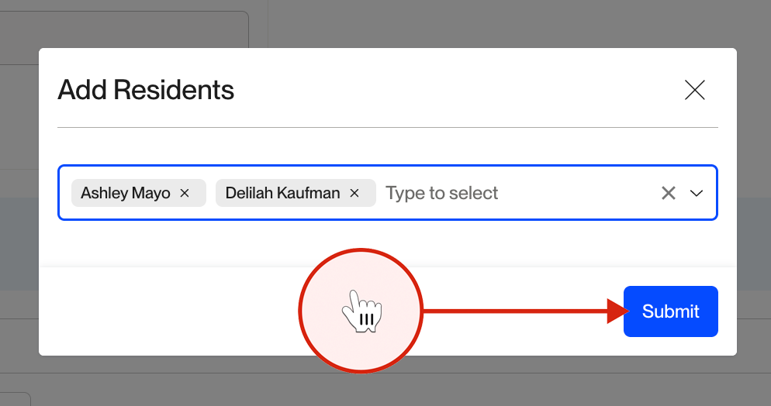Image resolution: width=771 pixels, height=406 pixels.
Task: Clear all selected residents
Action: pyautogui.click(x=669, y=193)
